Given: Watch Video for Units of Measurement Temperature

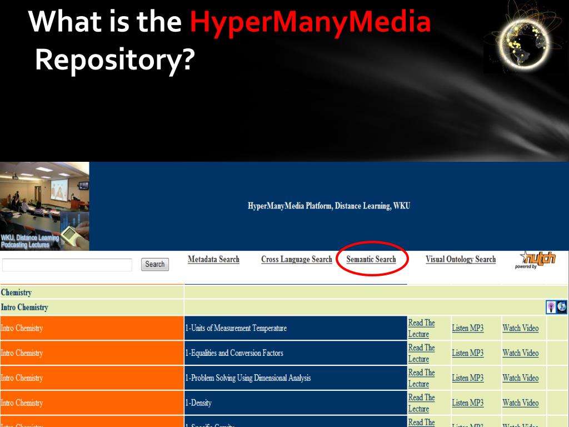Looking at the screenshot, I should tap(520, 328).
